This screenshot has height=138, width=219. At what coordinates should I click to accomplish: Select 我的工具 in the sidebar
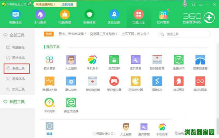click(14, 102)
